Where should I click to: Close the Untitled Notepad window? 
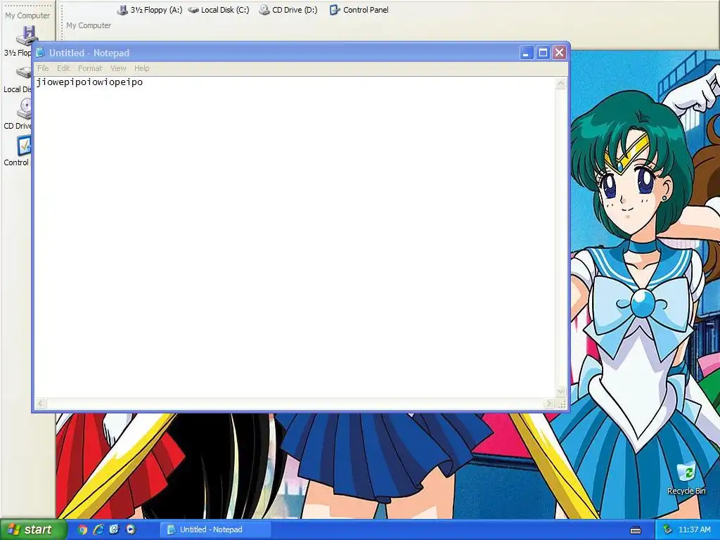point(559,53)
